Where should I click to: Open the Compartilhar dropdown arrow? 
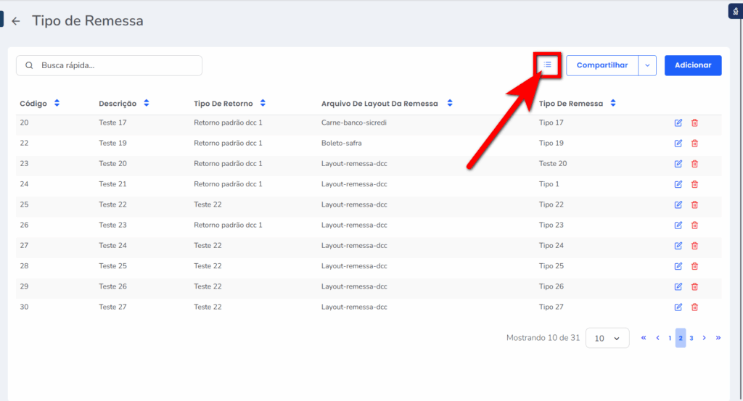tap(647, 65)
